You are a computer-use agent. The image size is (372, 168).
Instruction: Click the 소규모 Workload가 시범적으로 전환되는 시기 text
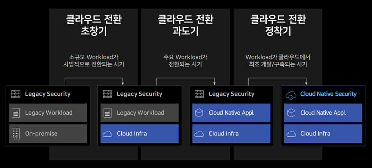[94, 61]
